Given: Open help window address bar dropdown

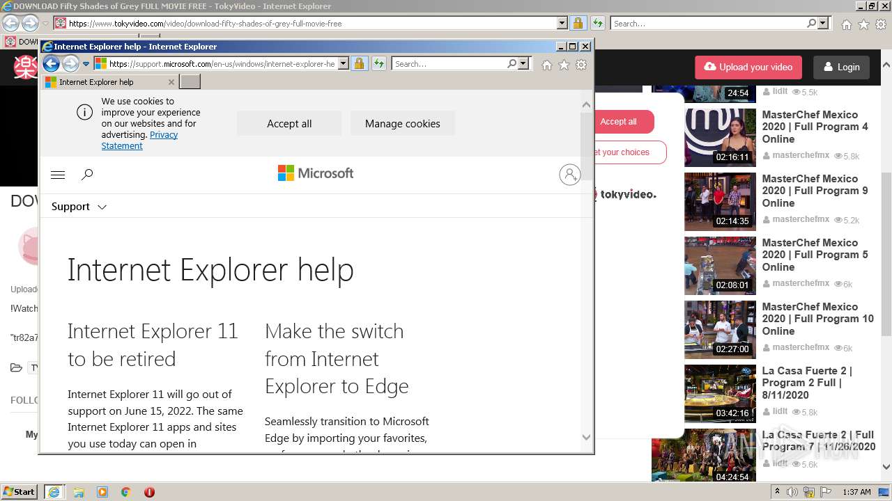Looking at the screenshot, I should 343,64.
